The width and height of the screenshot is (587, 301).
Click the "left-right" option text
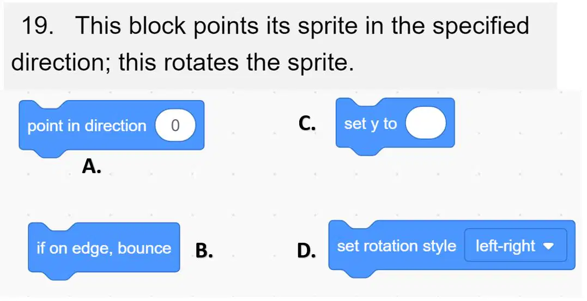(505, 246)
